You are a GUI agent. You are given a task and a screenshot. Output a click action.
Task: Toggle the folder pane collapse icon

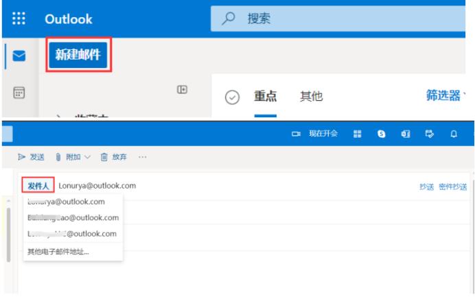click(182, 90)
